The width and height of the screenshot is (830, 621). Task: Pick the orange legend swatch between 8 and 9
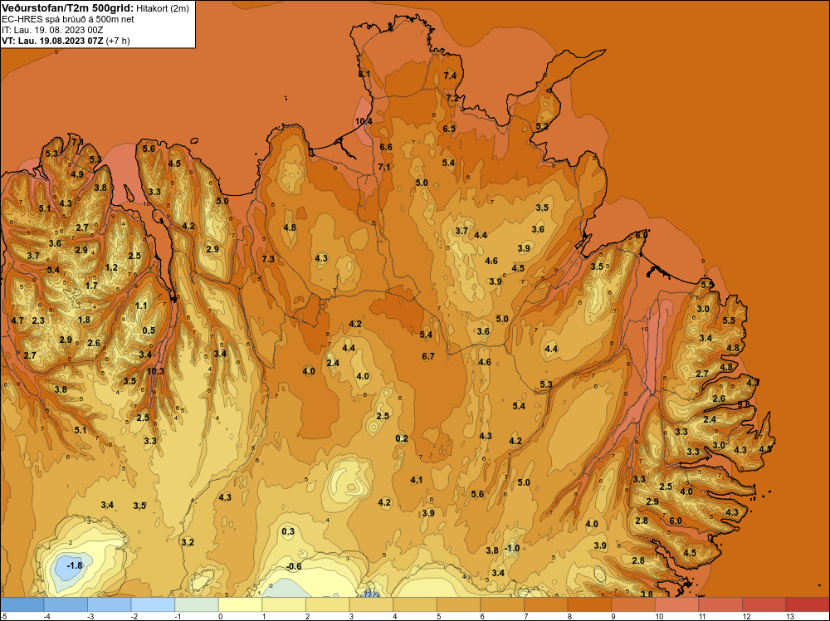click(589, 604)
